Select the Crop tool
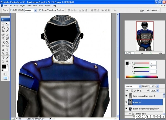Viewport: 166px width, 120px height. click(x=3, y=31)
